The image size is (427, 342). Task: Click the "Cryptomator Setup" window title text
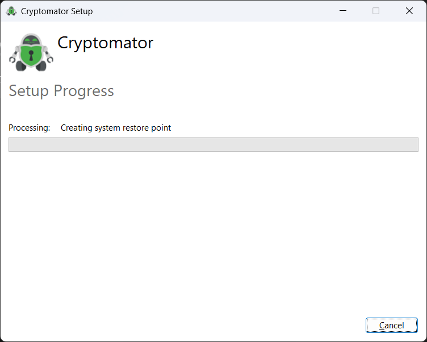[x=57, y=11]
